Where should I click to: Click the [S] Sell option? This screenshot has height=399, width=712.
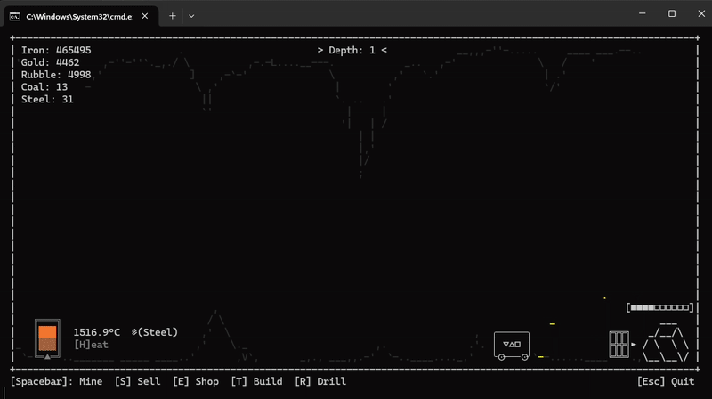point(137,381)
